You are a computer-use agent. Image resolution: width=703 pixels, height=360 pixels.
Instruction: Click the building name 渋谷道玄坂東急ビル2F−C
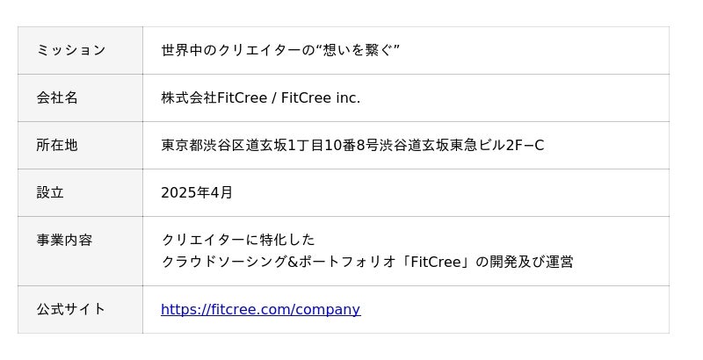(461, 145)
